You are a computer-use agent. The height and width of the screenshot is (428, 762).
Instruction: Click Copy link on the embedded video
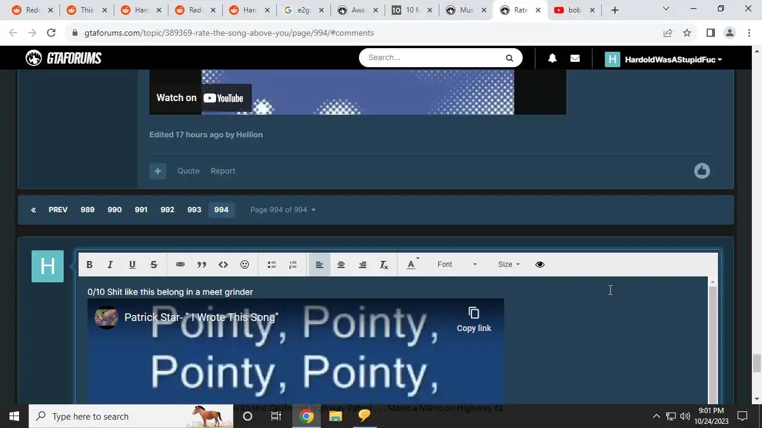click(x=474, y=320)
